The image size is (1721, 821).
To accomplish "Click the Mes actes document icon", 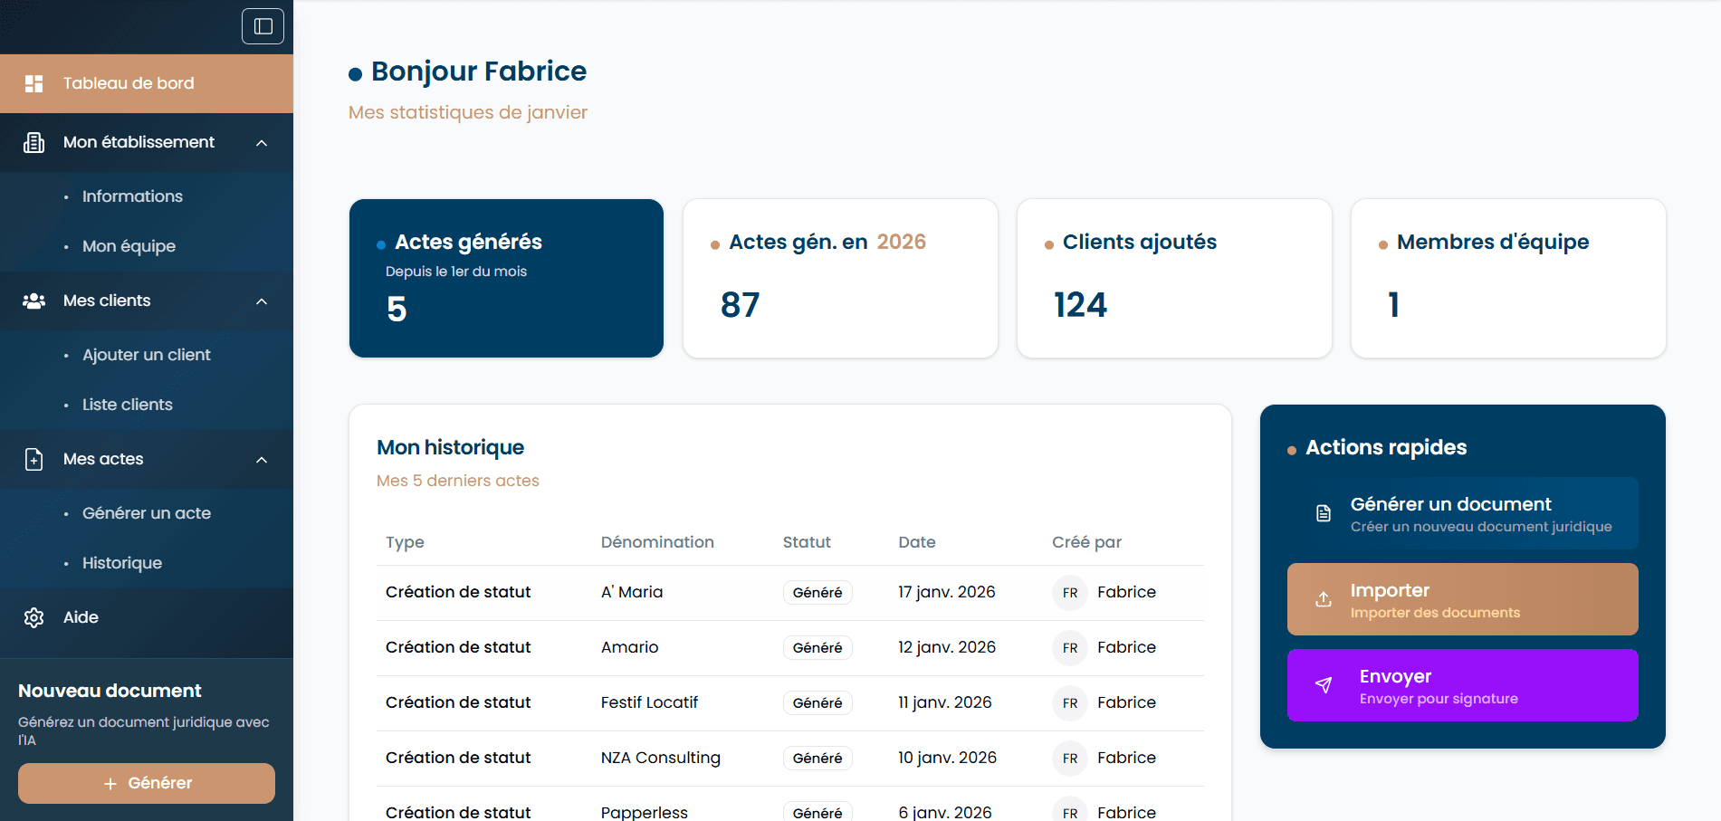I will coord(34,459).
